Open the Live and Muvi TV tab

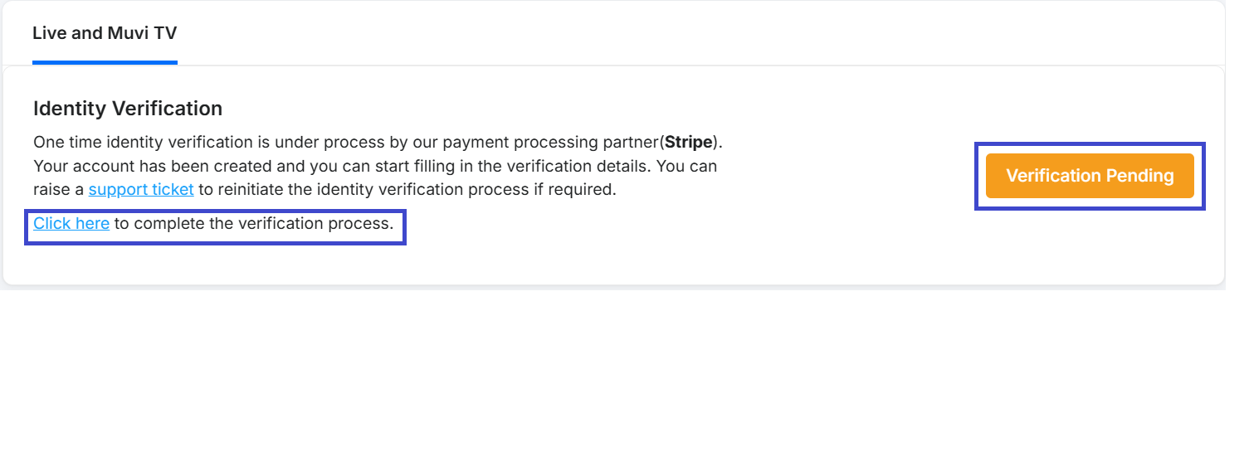point(105,33)
